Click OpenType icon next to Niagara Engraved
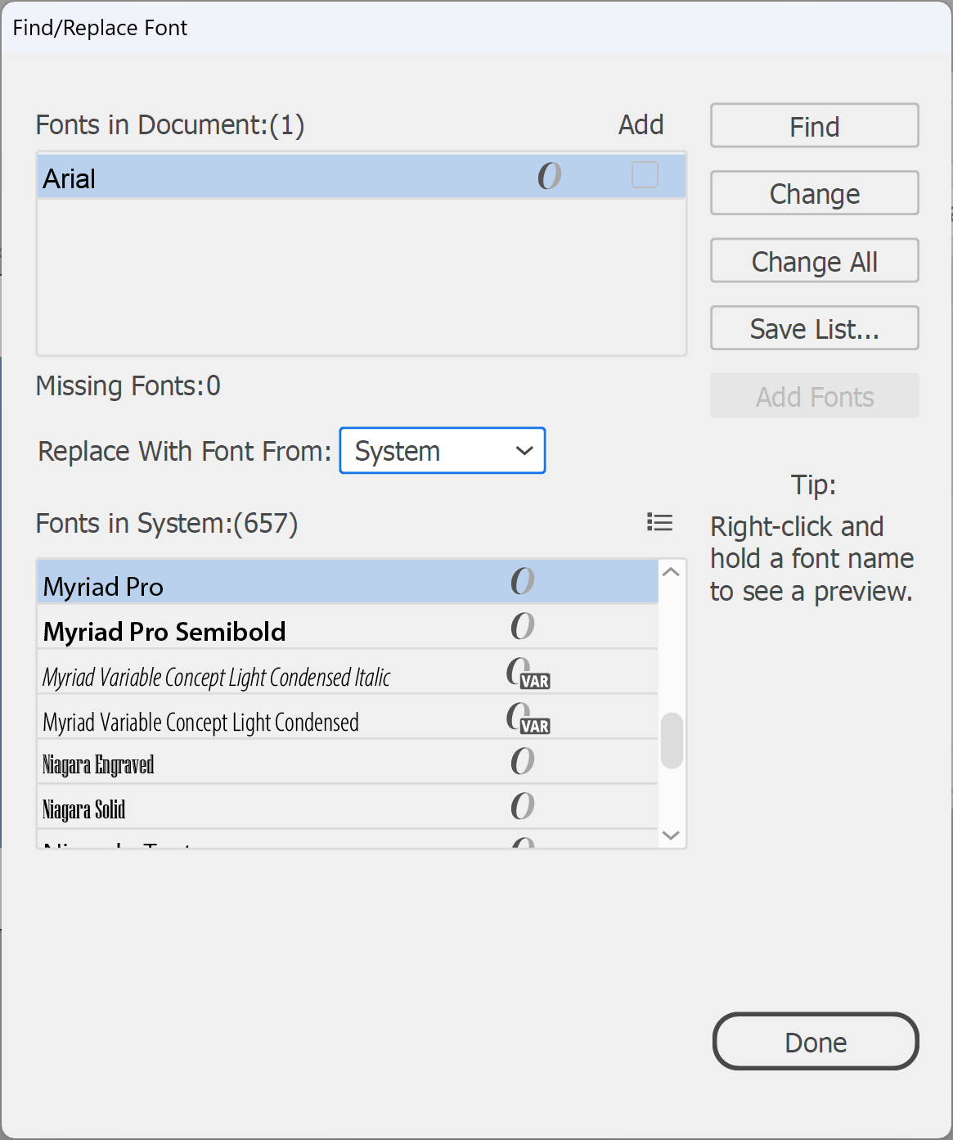This screenshot has width=953, height=1140. pyautogui.click(x=523, y=761)
